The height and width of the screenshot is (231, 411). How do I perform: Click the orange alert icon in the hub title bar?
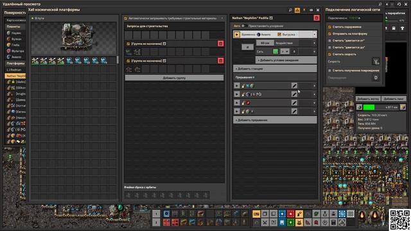[x=297, y=10]
